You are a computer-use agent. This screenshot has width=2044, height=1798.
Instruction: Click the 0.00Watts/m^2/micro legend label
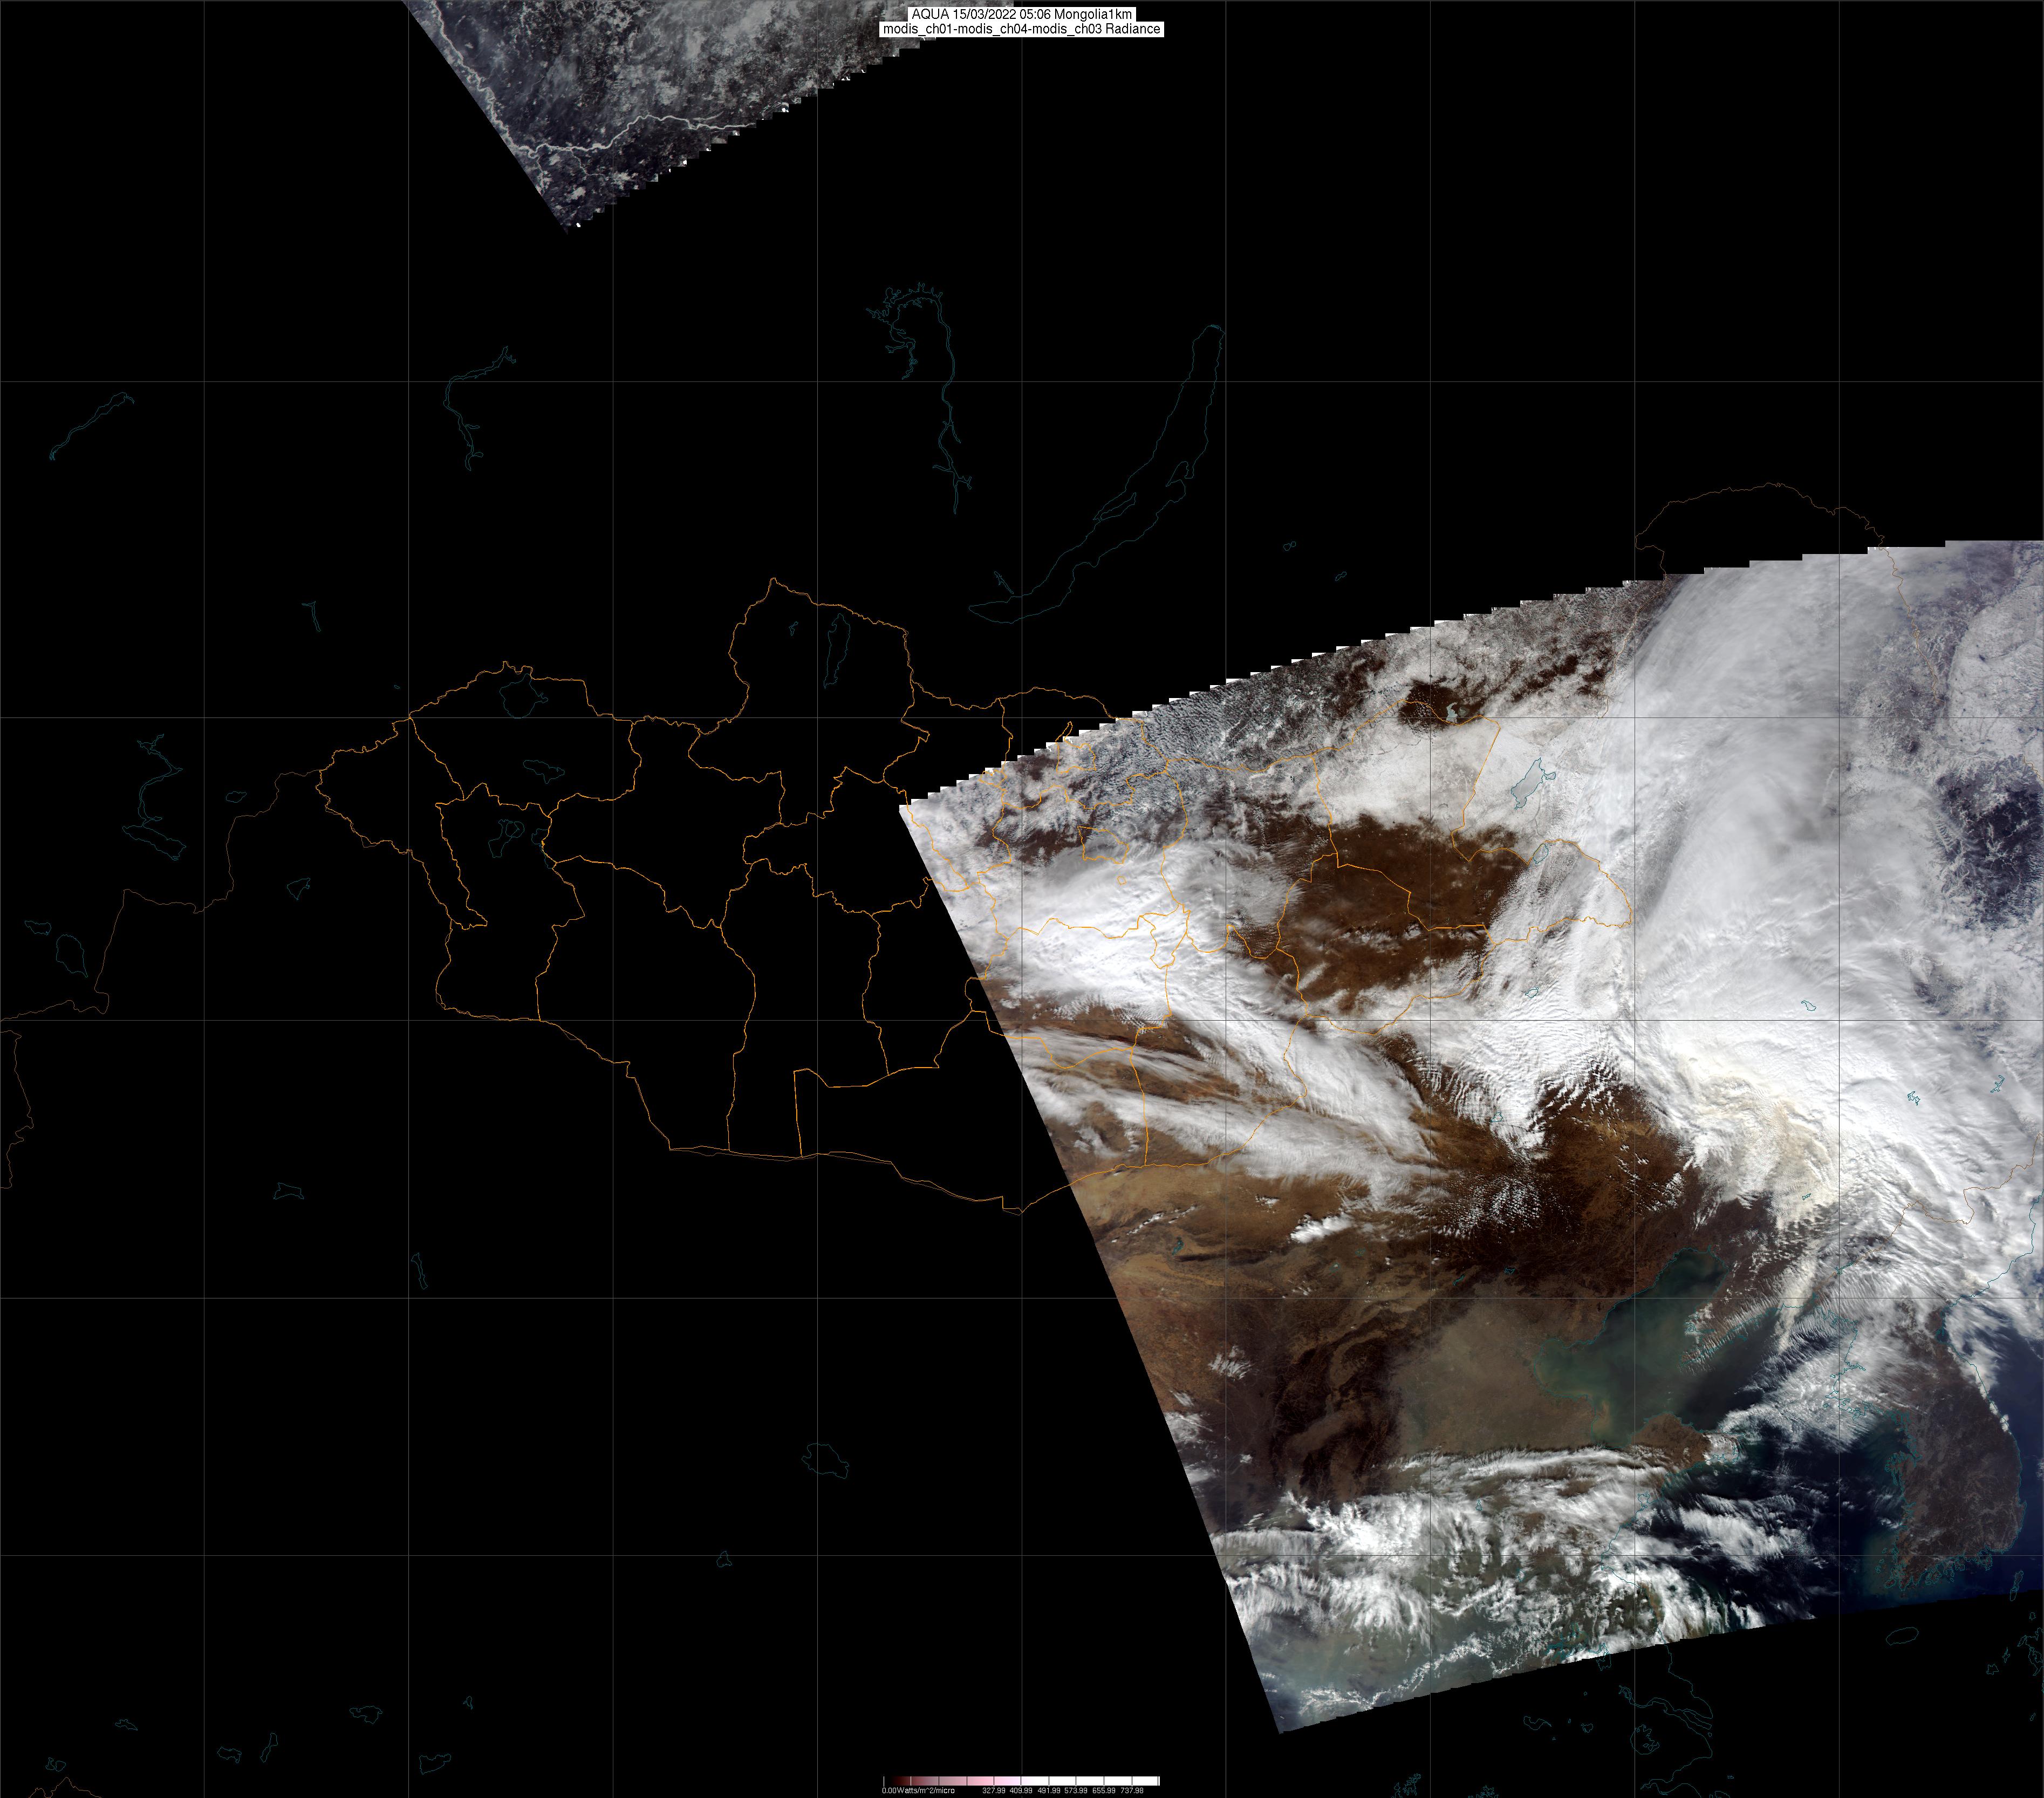coord(918,1790)
